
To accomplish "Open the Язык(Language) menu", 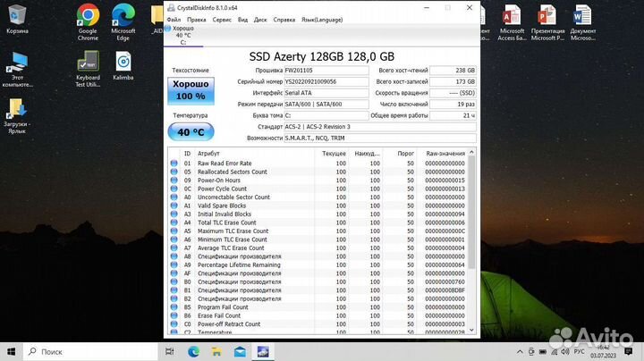I will click(x=322, y=20).
